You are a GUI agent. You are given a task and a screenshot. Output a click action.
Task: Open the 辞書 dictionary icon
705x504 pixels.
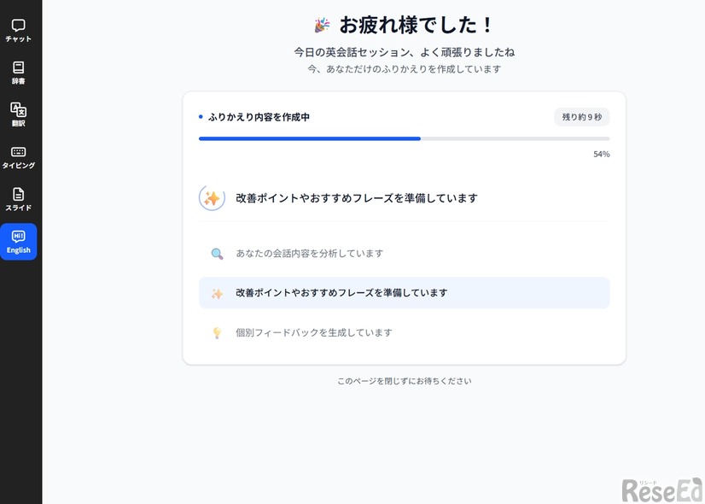18,68
